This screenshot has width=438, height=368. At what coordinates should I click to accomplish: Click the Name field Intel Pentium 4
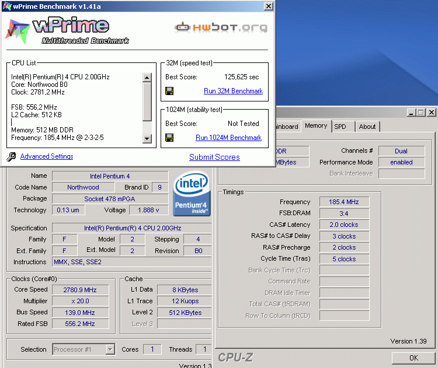click(x=110, y=176)
